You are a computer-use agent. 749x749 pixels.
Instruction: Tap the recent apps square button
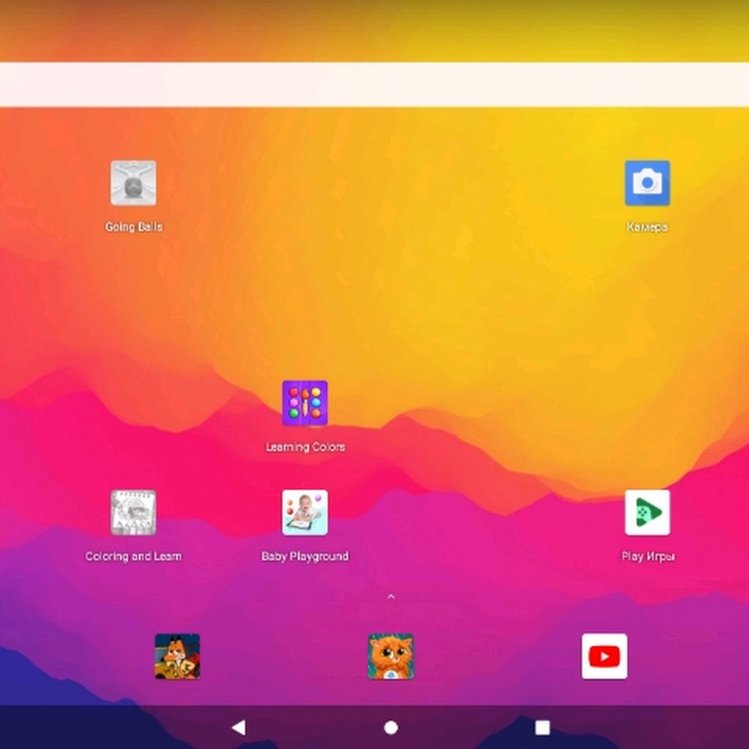542,727
